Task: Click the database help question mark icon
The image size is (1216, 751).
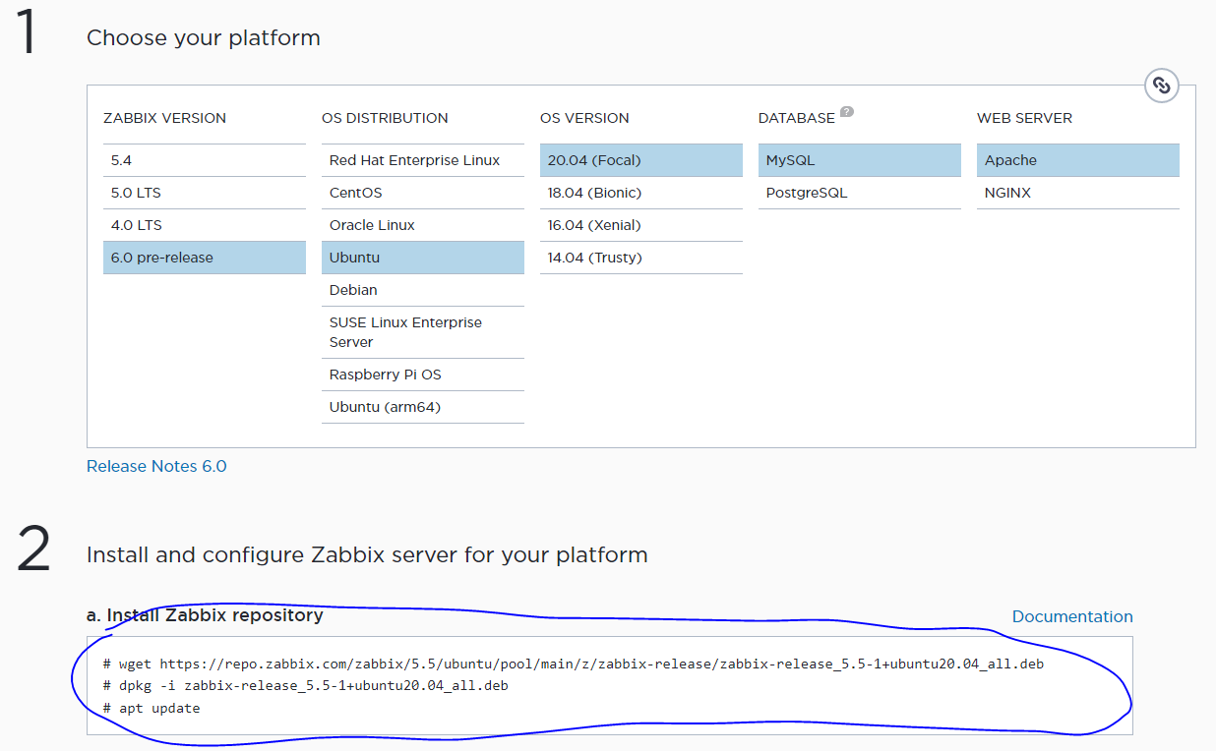Action: click(846, 112)
